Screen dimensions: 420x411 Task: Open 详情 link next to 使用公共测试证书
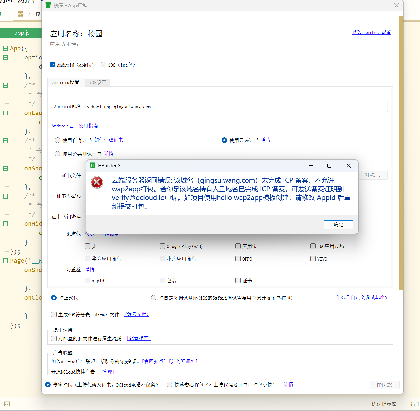[109, 153]
